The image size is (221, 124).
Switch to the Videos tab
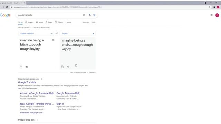pyautogui.click(x=59, y=22)
